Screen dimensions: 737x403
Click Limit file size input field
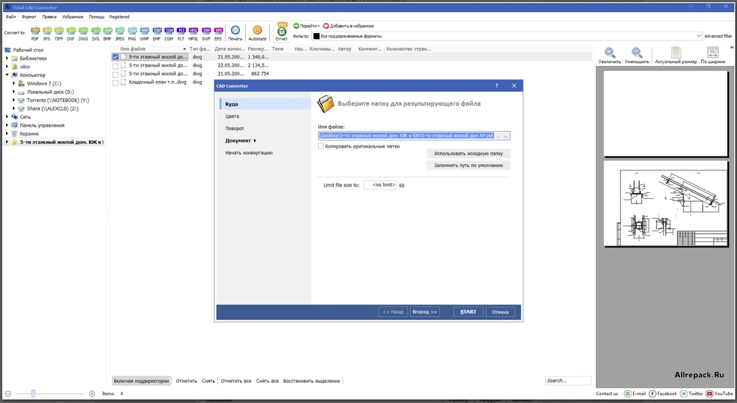pos(380,185)
